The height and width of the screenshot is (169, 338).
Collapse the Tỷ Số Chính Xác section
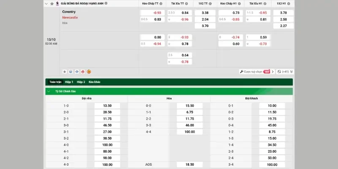coord(49,91)
